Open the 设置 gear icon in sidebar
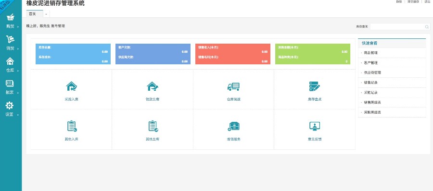The width and height of the screenshot is (433, 191). pos(10,105)
